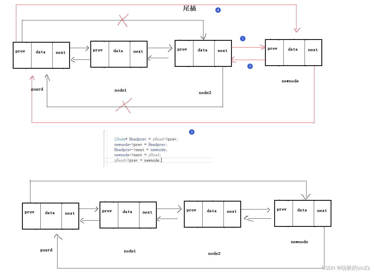Click node2's 'next' cell, lower diagram
This screenshot has height=273, width=374.
click(232, 214)
